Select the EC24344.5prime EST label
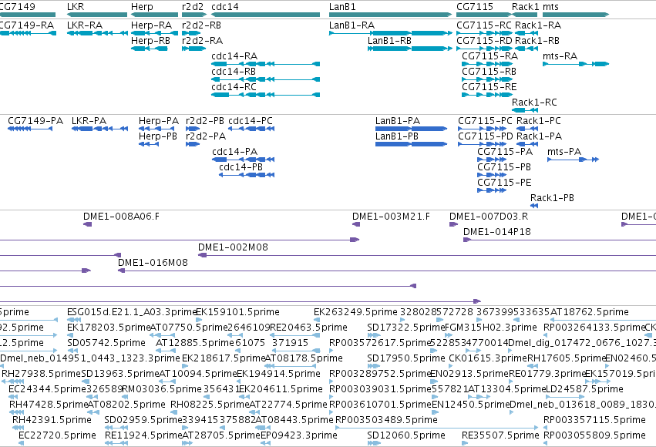Screen dimensions: 656x447 point(47,389)
